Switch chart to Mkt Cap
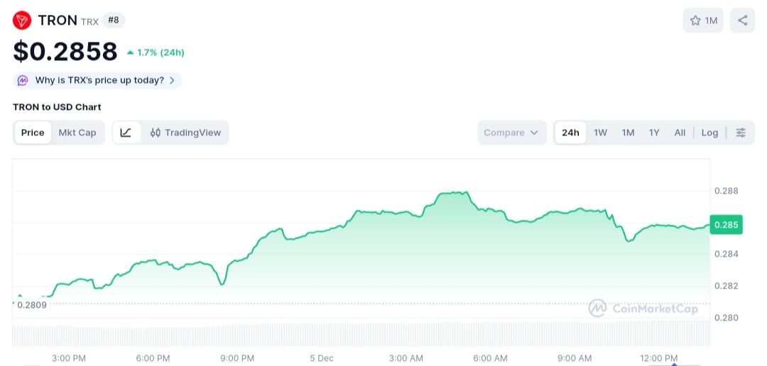Viewport: 767px width, 366px height. (x=77, y=133)
